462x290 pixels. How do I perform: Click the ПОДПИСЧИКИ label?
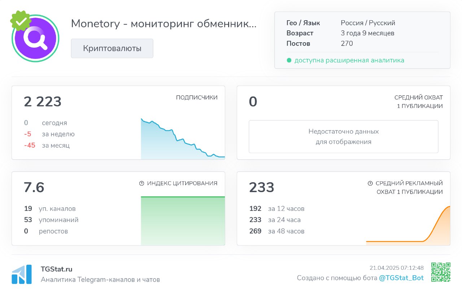coord(197,98)
